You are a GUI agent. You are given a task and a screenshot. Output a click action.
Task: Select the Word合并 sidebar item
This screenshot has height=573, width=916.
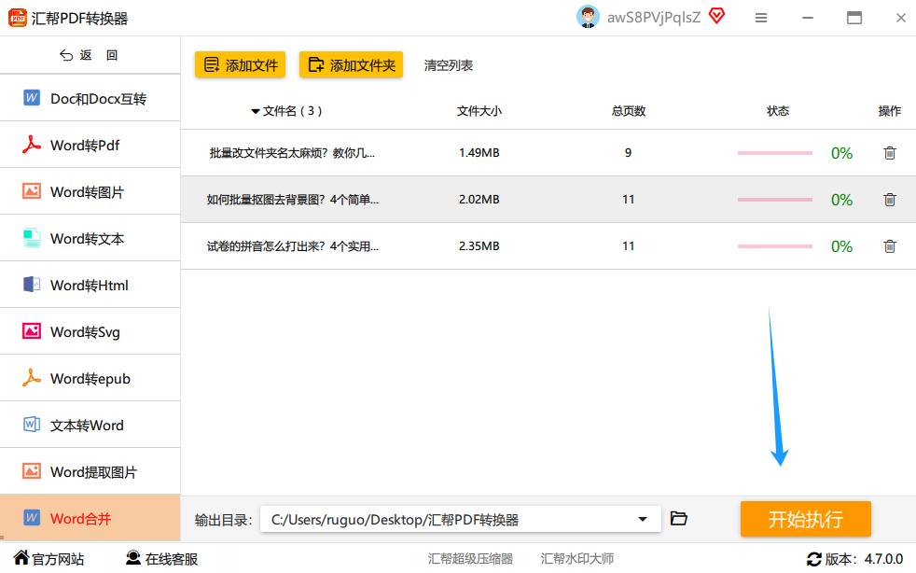tap(90, 518)
